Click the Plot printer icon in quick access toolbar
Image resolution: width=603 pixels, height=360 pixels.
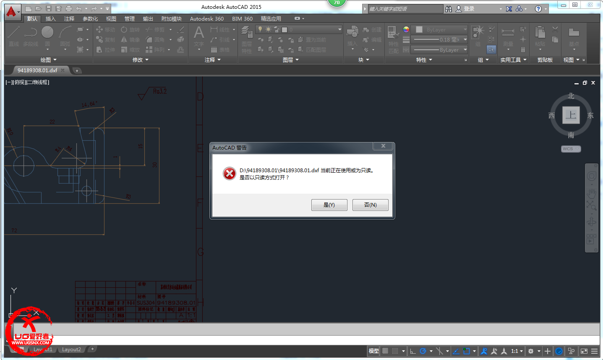(x=69, y=8)
